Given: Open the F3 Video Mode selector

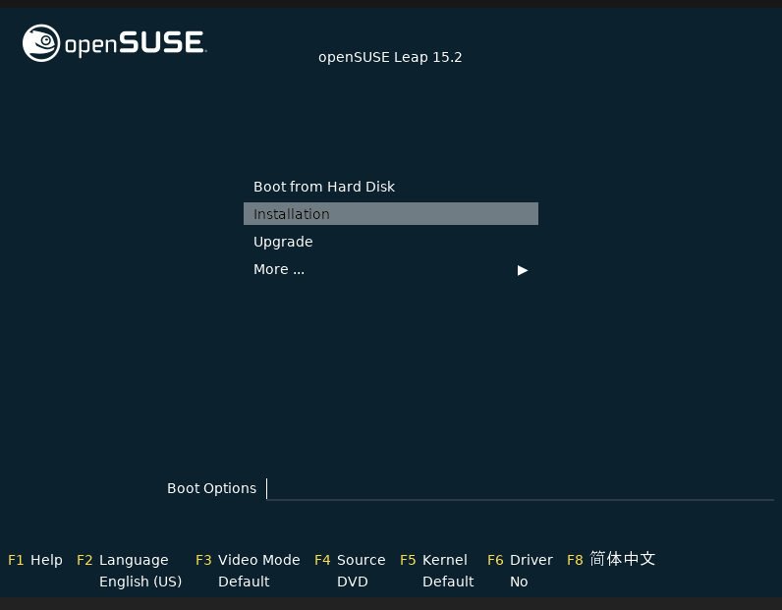Looking at the screenshot, I should coord(248,560).
